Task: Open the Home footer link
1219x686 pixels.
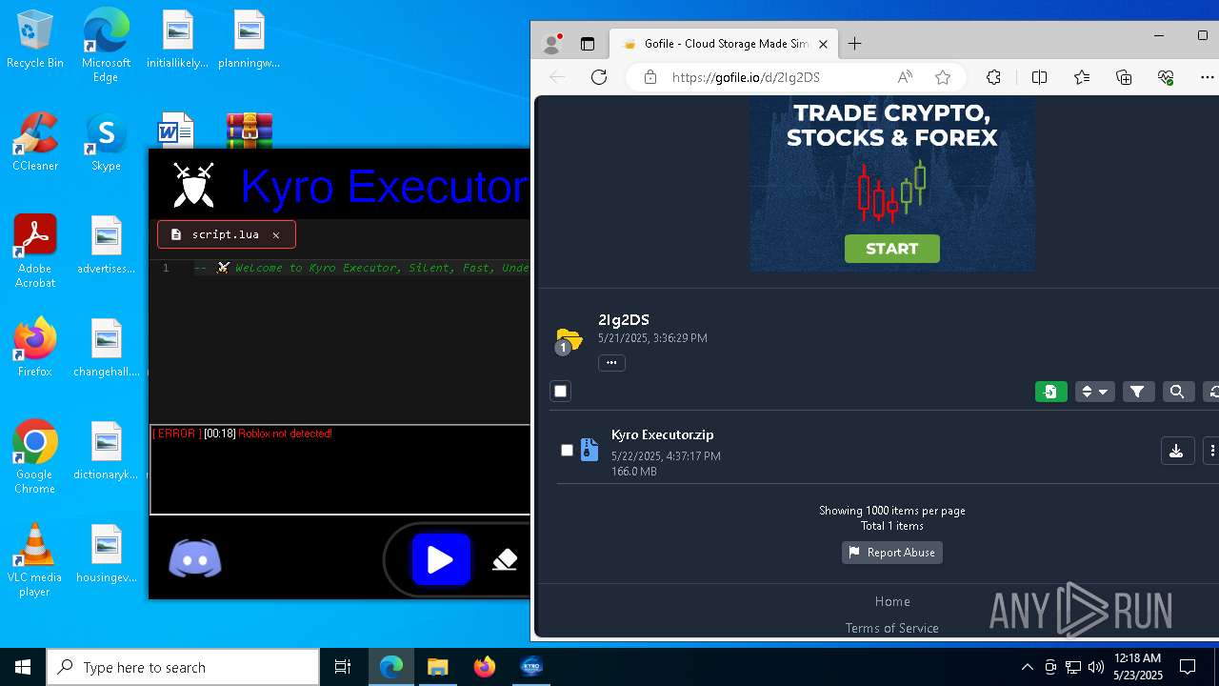Action: click(x=892, y=601)
